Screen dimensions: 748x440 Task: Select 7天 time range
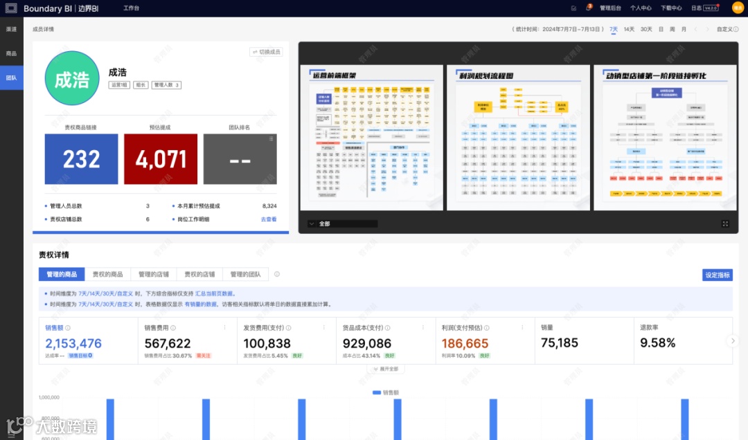[x=614, y=29]
